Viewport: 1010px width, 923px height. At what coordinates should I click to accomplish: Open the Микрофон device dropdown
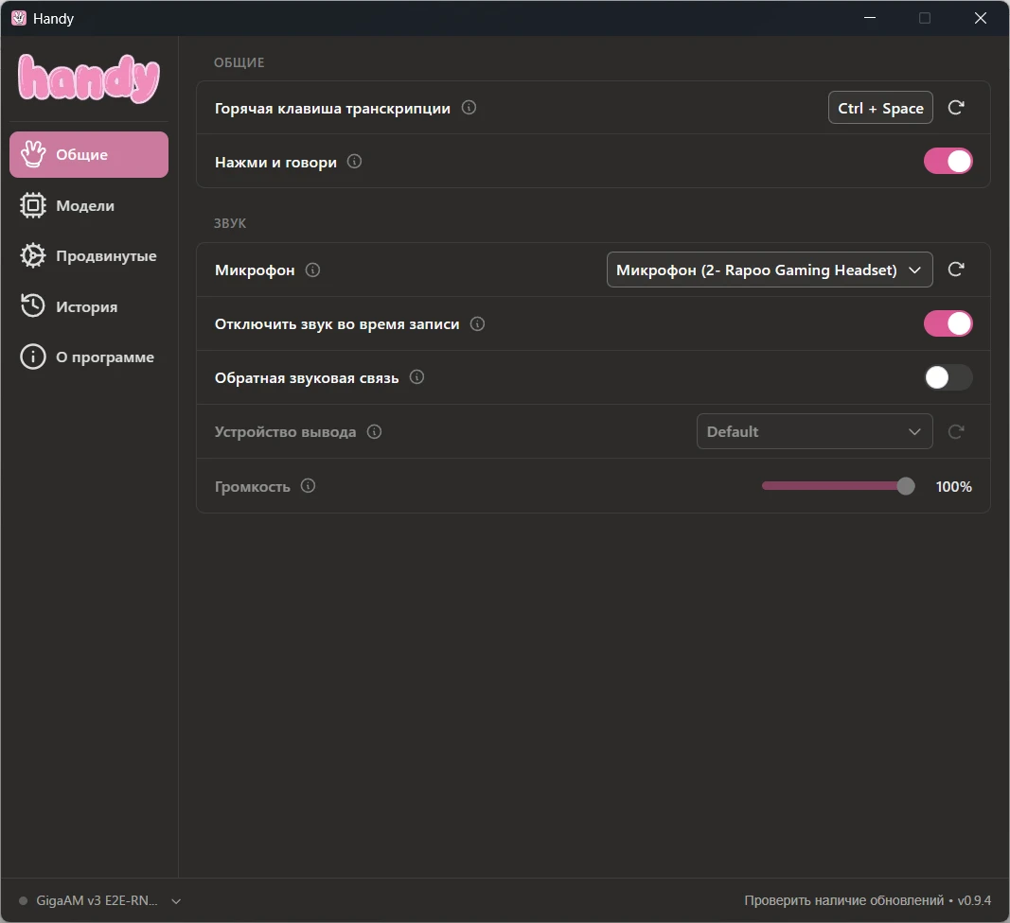click(770, 270)
